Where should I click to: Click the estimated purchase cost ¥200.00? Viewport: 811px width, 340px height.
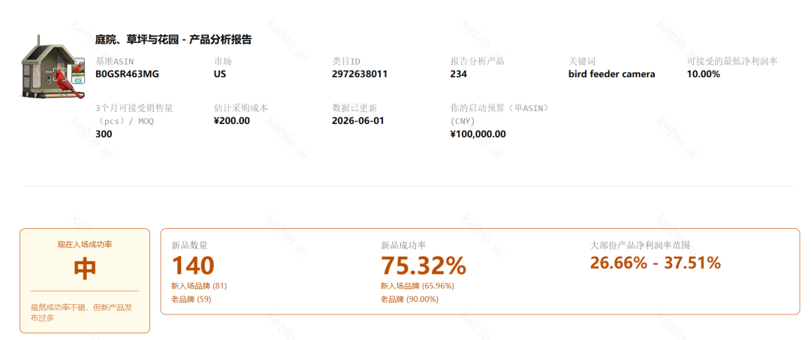coord(232,121)
